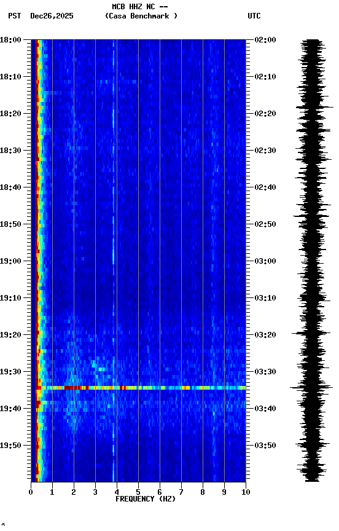Click the 19:10 PST time label
This screenshot has width=339, height=531.
(10, 298)
